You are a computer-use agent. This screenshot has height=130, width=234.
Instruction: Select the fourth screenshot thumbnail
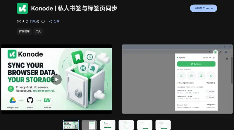point(126,125)
